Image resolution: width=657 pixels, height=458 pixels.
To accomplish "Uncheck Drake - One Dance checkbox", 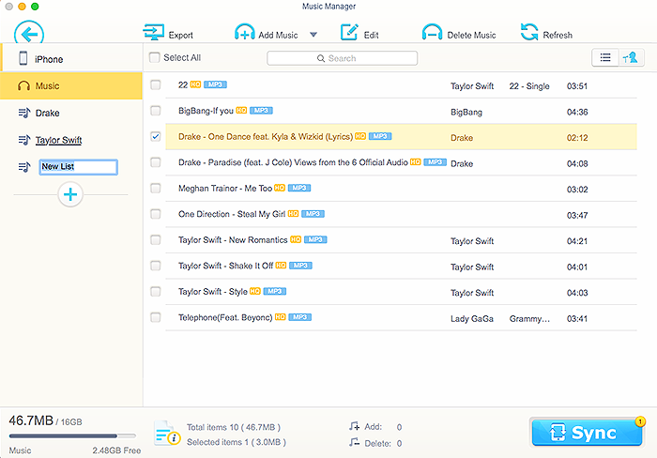I will (156, 137).
